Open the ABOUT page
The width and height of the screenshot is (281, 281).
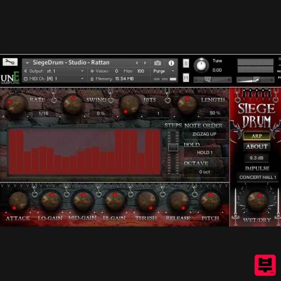(x=257, y=146)
